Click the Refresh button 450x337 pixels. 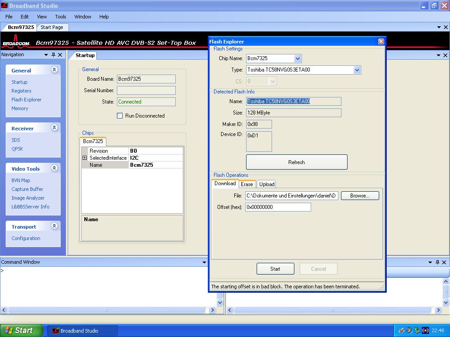coord(297,162)
